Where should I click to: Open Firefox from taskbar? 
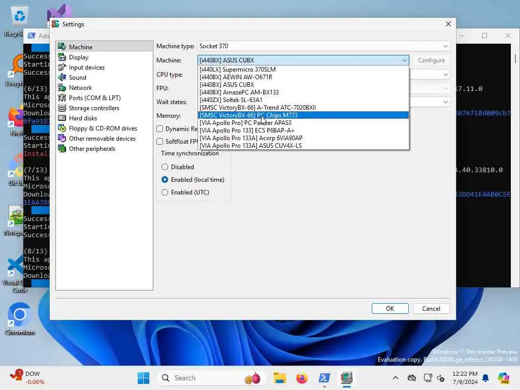(302, 378)
